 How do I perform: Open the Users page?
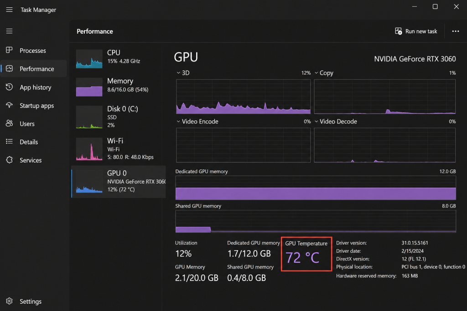tap(33, 124)
